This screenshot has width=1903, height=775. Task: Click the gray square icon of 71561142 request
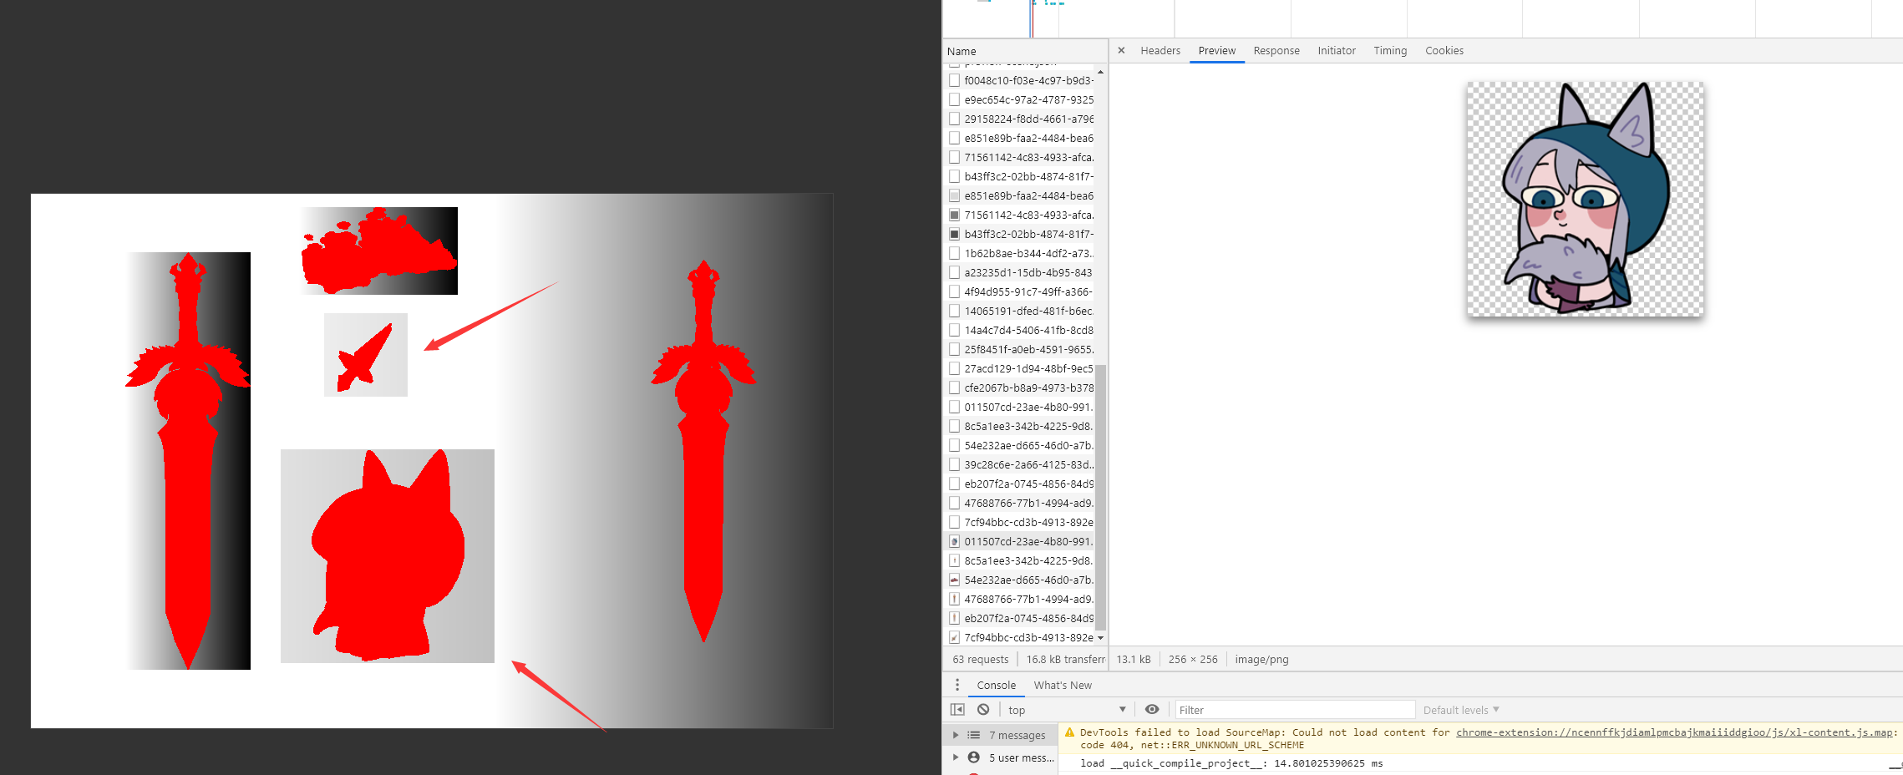(x=954, y=215)
